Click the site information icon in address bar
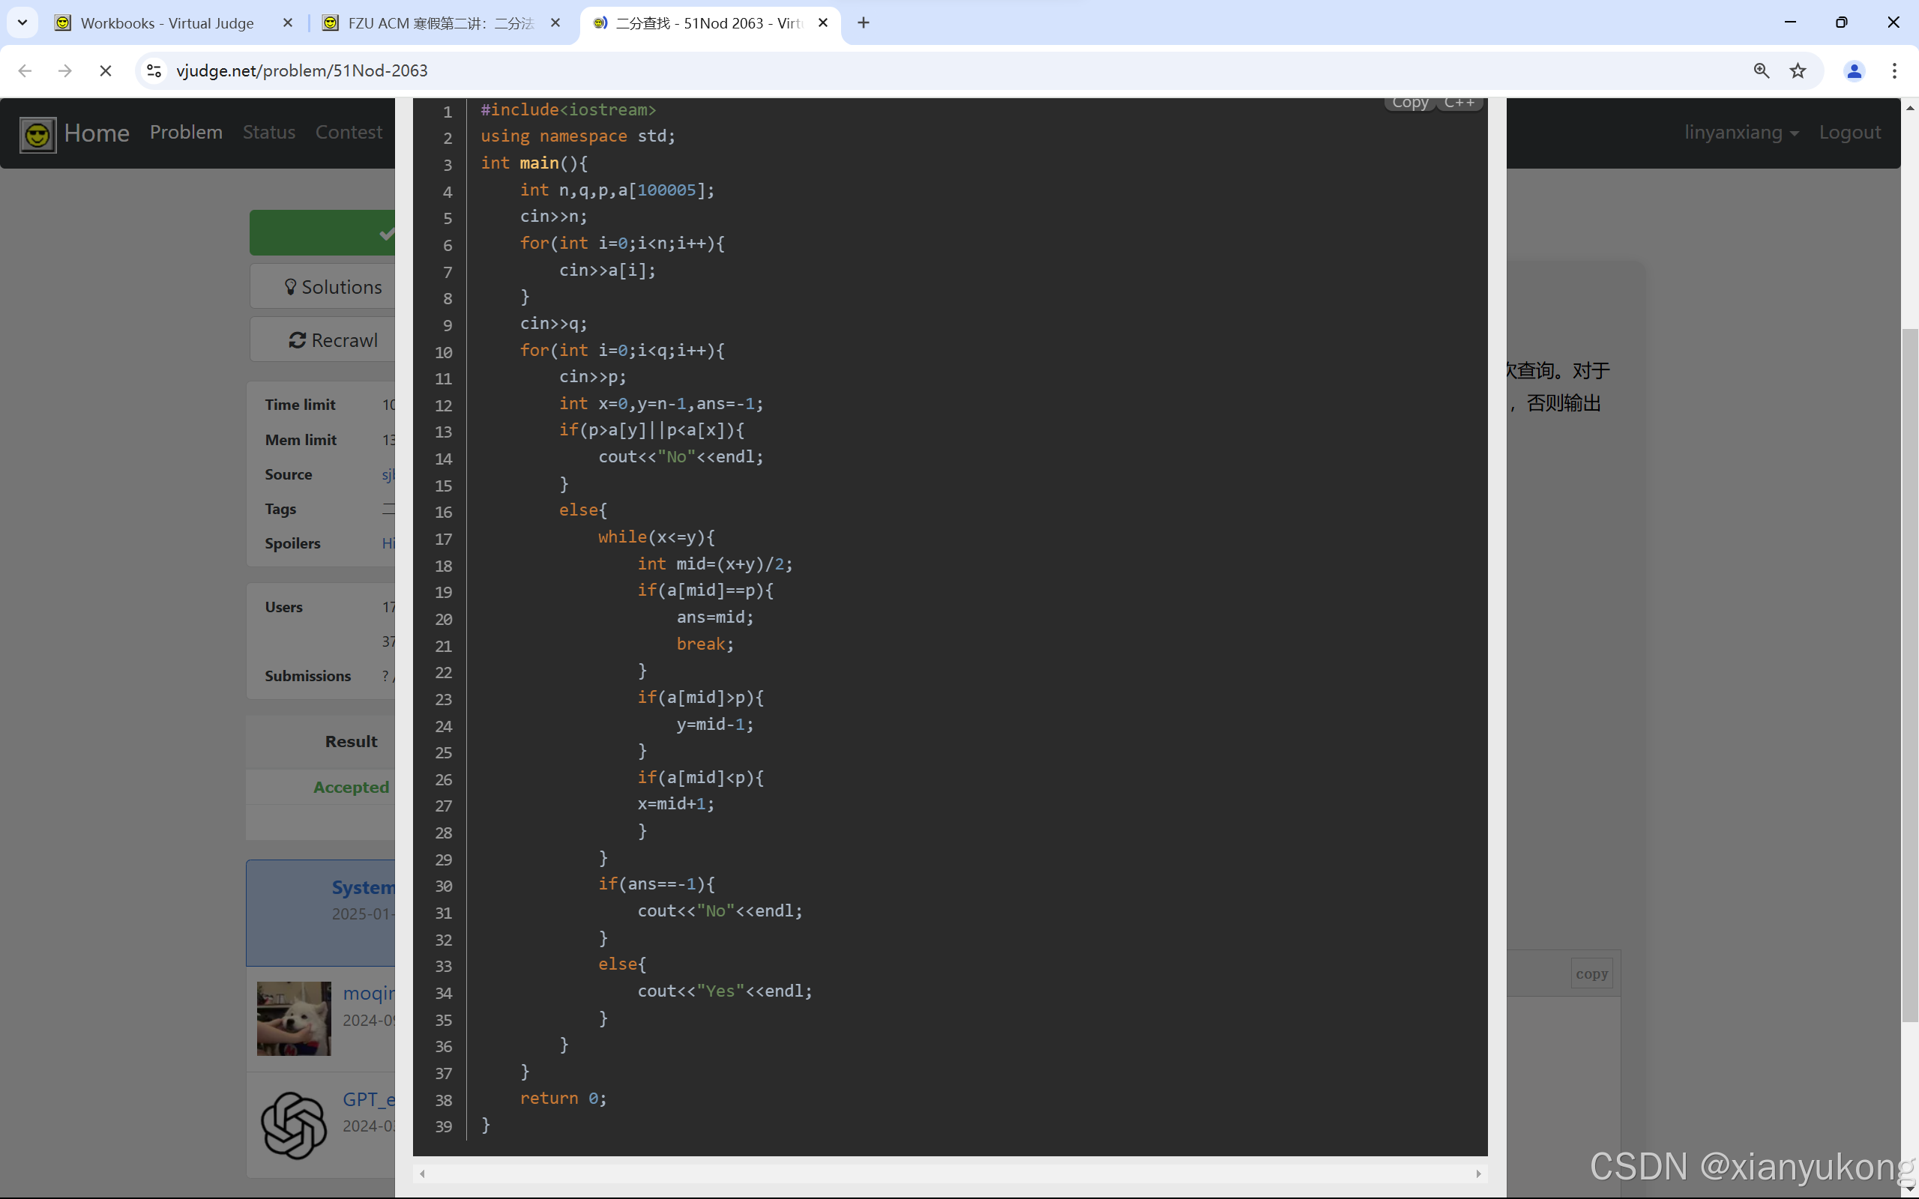 point(154,70)
